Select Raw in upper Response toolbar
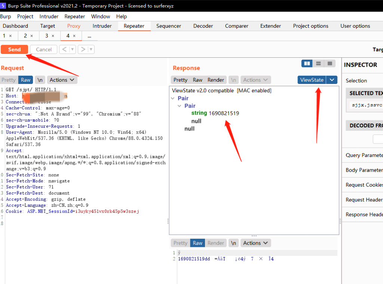Screen dimensions: 383x284 [x=197, y=80]
